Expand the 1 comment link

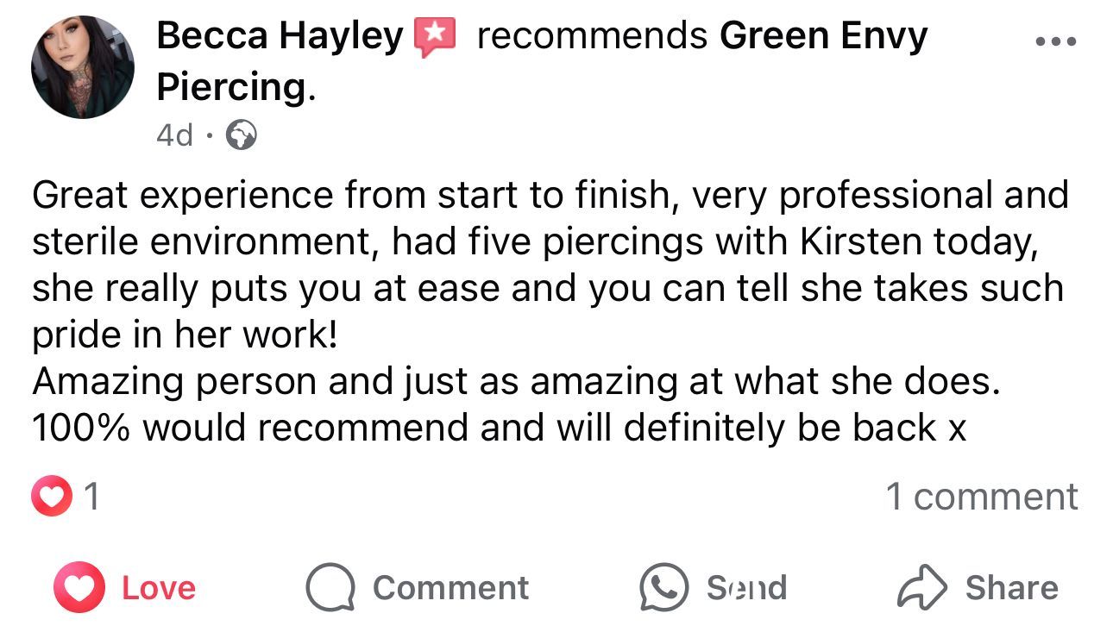[x=981, y=497]
